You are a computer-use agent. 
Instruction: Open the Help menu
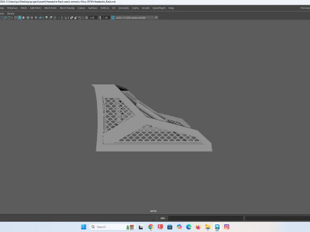(x=171, y=8)
